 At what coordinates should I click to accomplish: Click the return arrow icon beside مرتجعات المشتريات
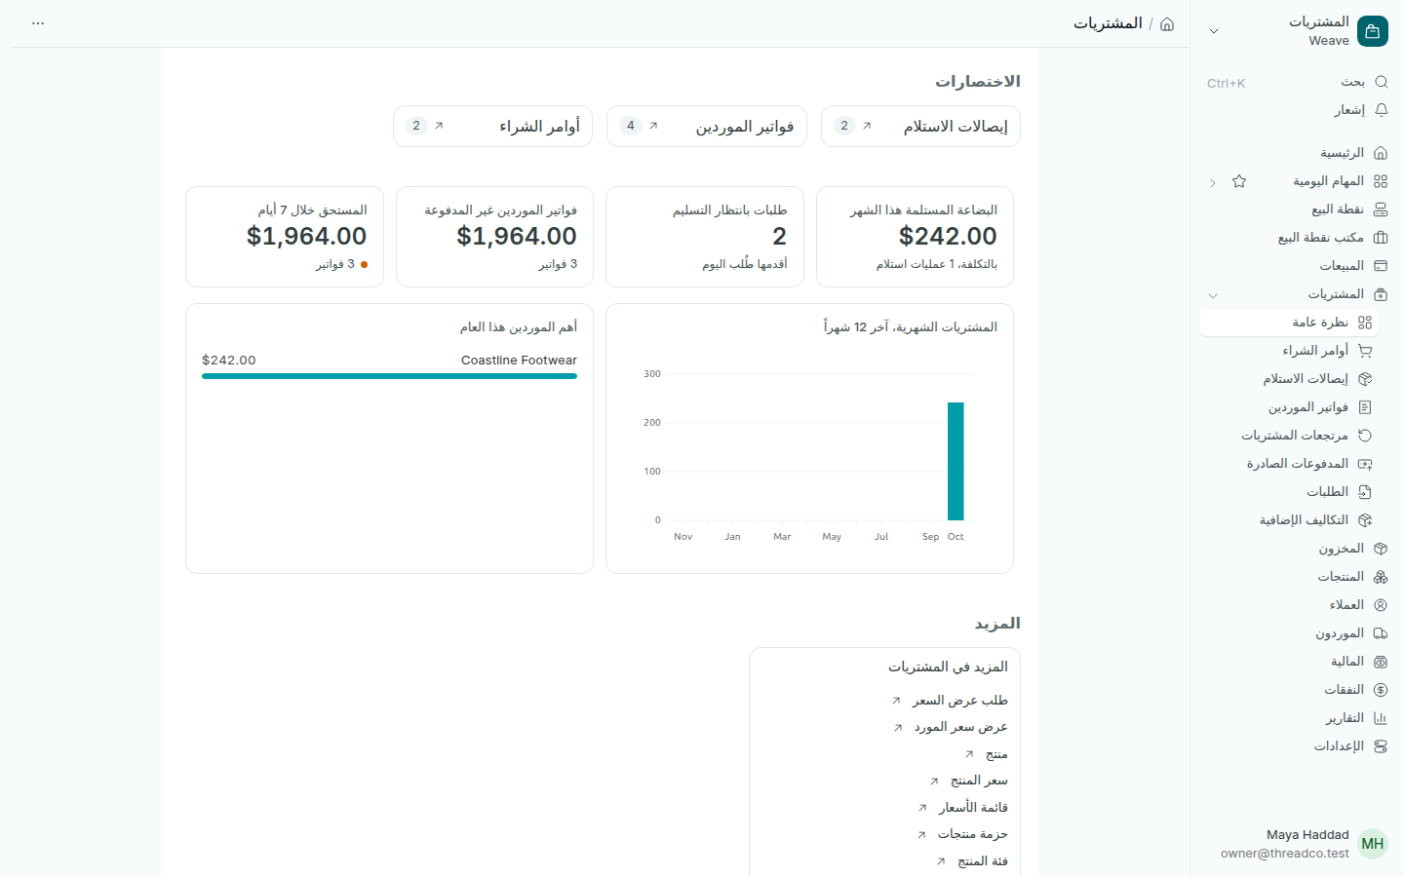1365,436
